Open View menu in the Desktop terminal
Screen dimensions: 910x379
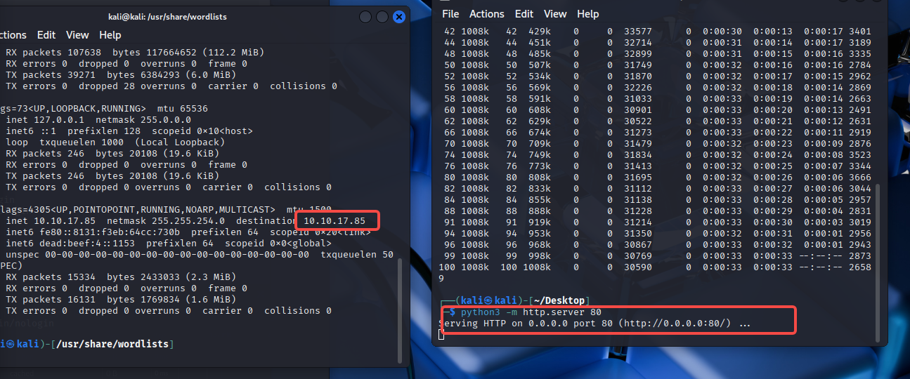tap(555, 14)
